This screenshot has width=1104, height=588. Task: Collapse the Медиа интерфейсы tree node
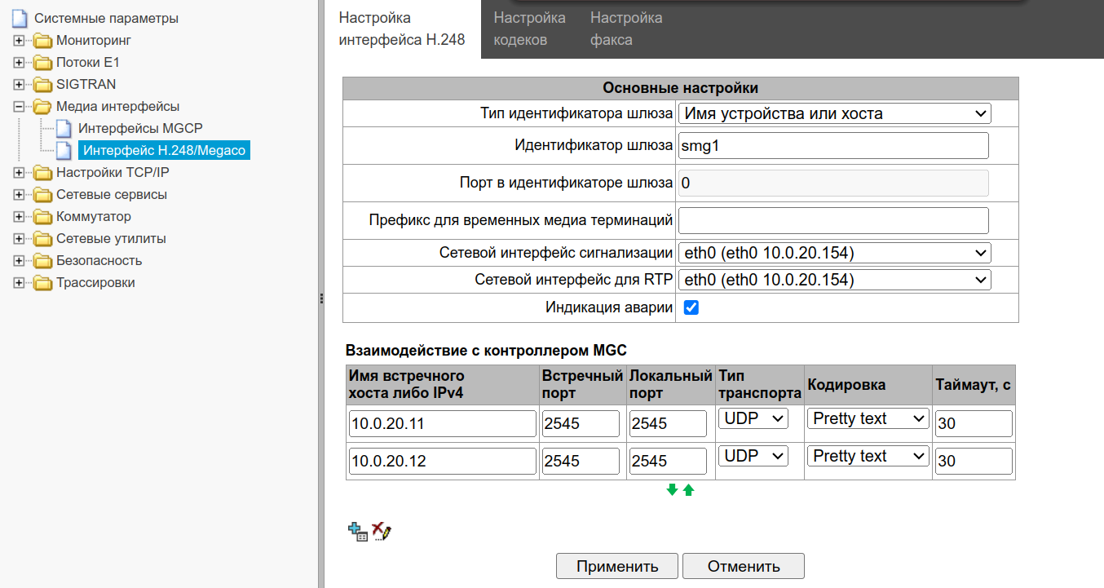19,106
